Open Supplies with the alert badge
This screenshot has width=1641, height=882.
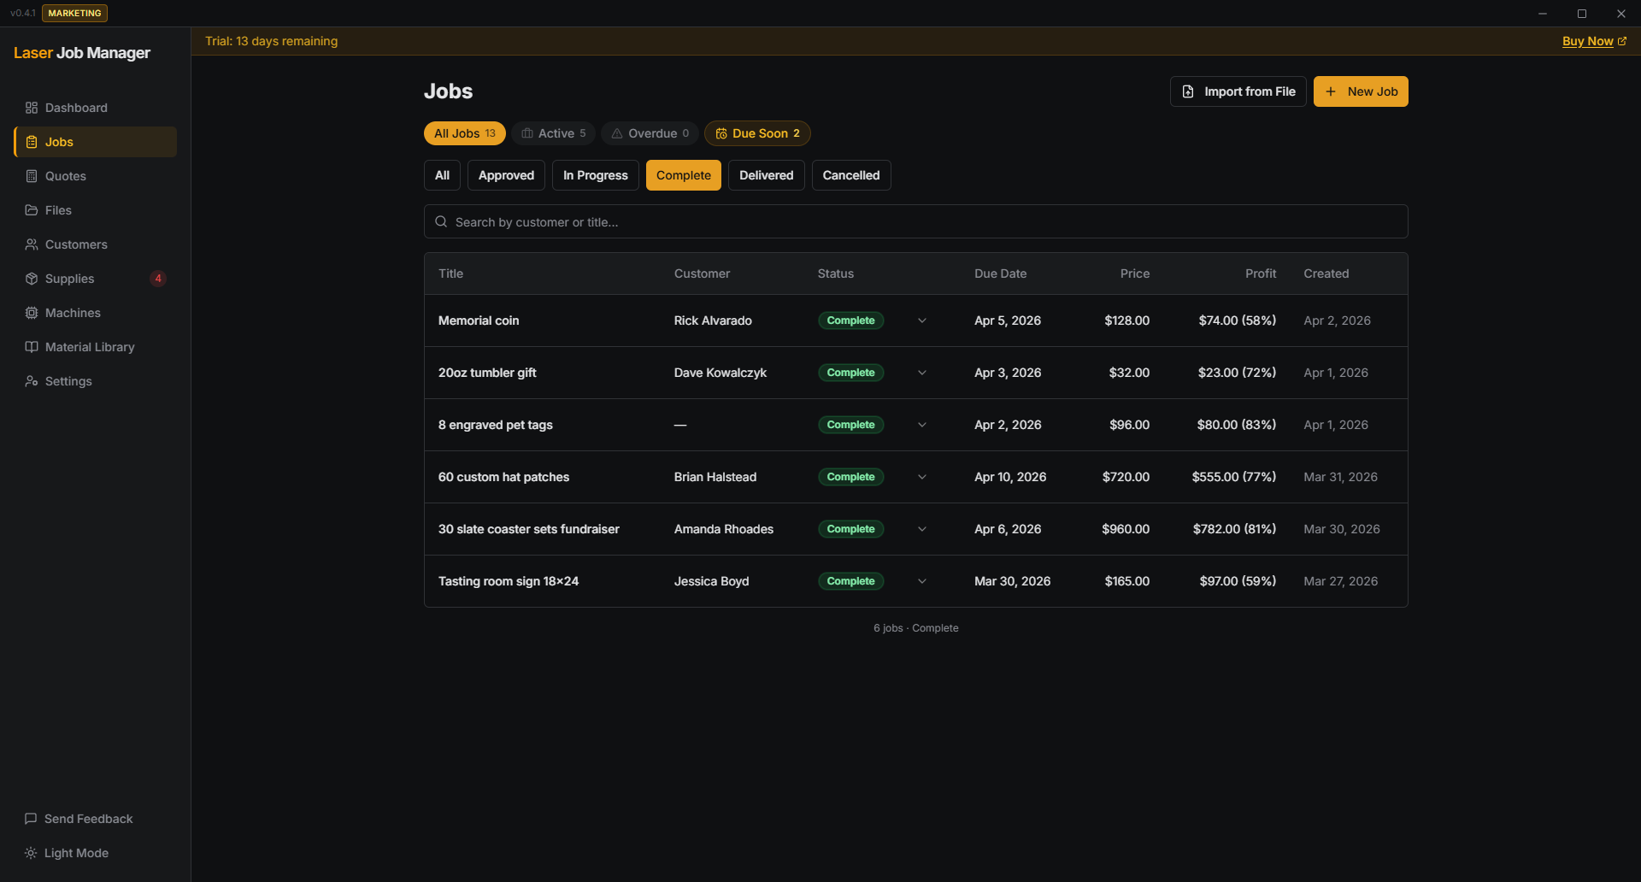click(69, 279)
